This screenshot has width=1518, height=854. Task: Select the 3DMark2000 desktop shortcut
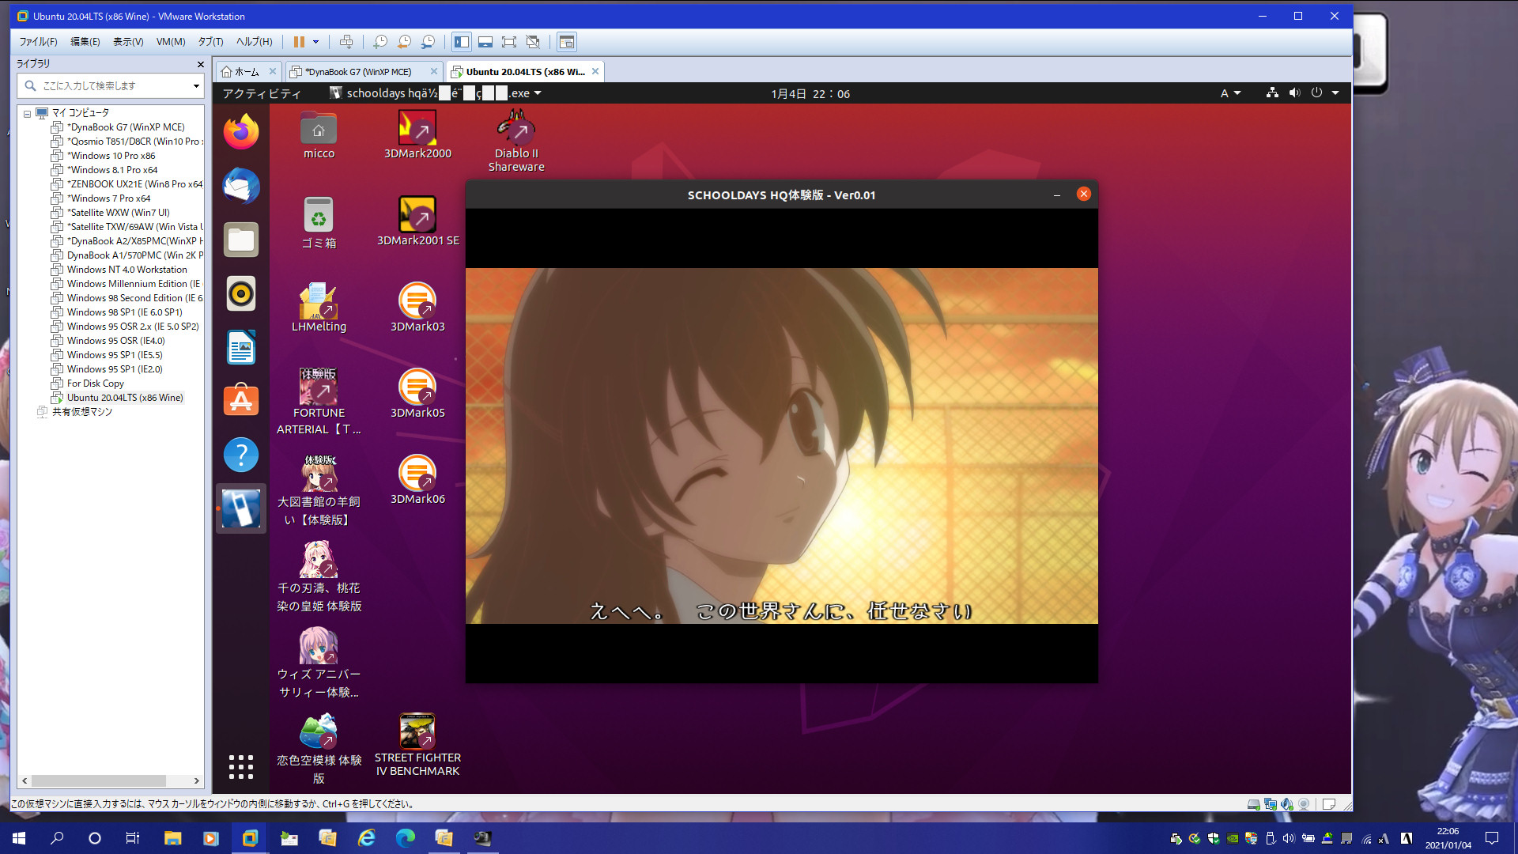[x=417, y=135]
